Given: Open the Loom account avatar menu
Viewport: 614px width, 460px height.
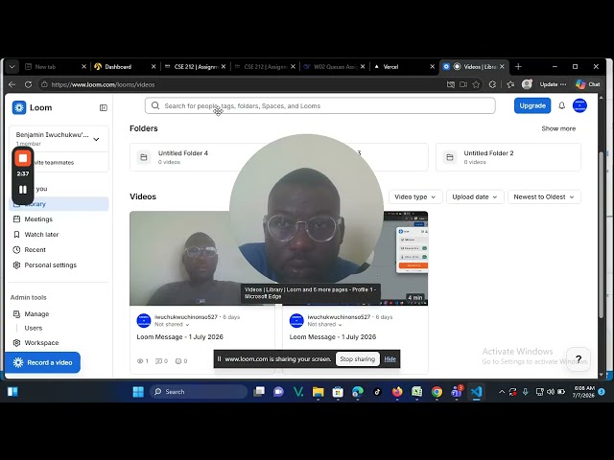Looking at the screenshot, I should click(x=579, y=105).
